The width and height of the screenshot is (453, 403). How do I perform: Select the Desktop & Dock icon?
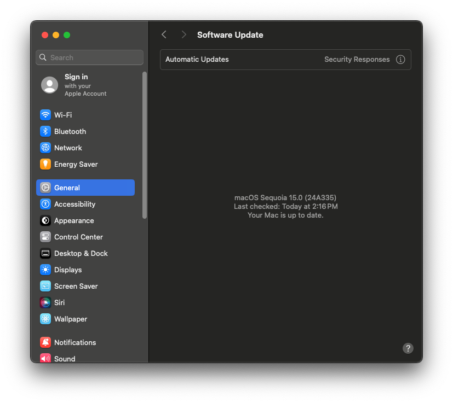click(x=45, y=253)
